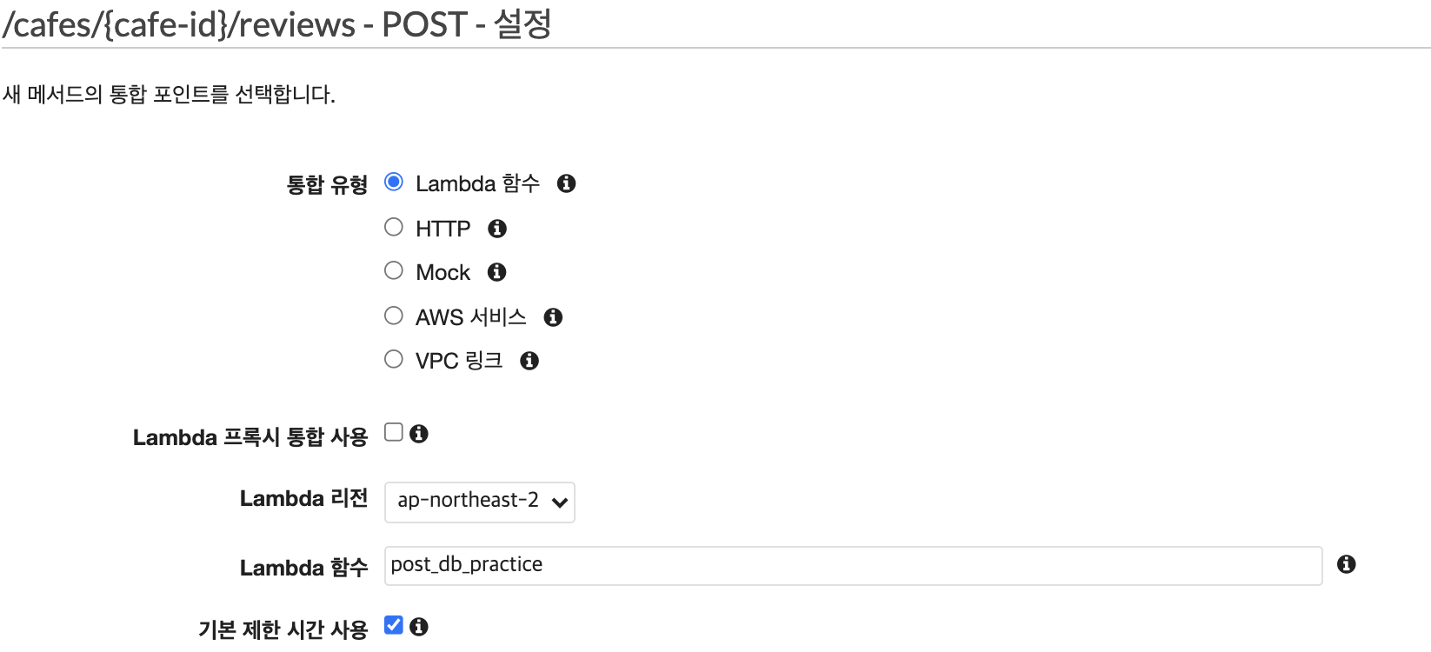1431x652 pixels.
Task: Click the Mock option's info icon
Action: [x=496, y=271]
